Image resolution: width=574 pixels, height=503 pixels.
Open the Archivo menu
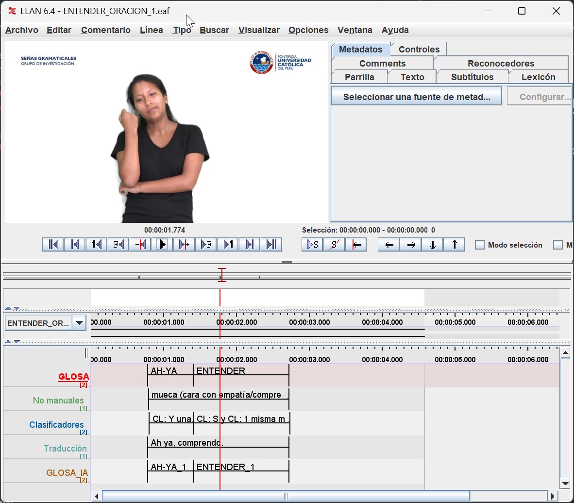point(21,30)
